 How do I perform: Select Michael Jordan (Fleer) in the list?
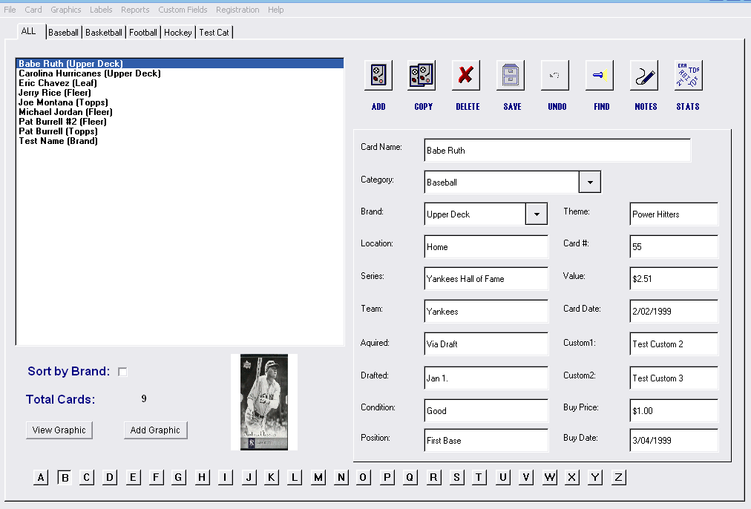[65, 112]
